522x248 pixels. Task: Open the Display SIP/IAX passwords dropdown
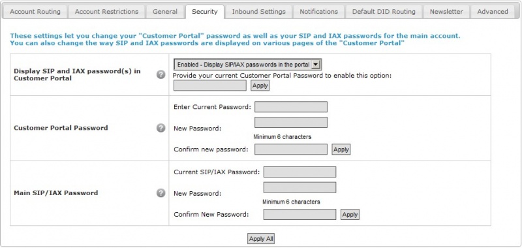pos(248,65)
